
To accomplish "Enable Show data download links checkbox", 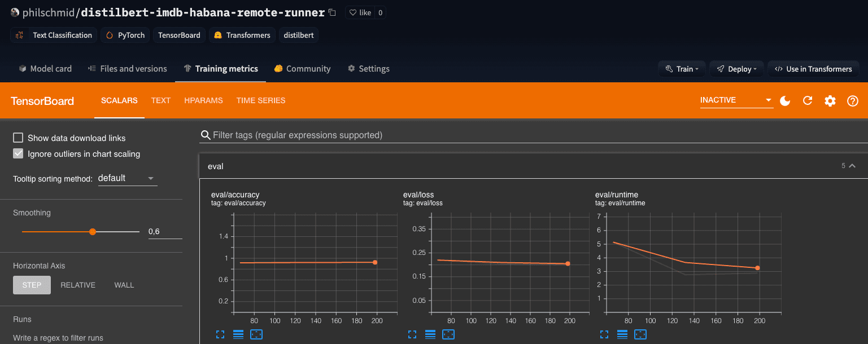I will pos(18,138).
